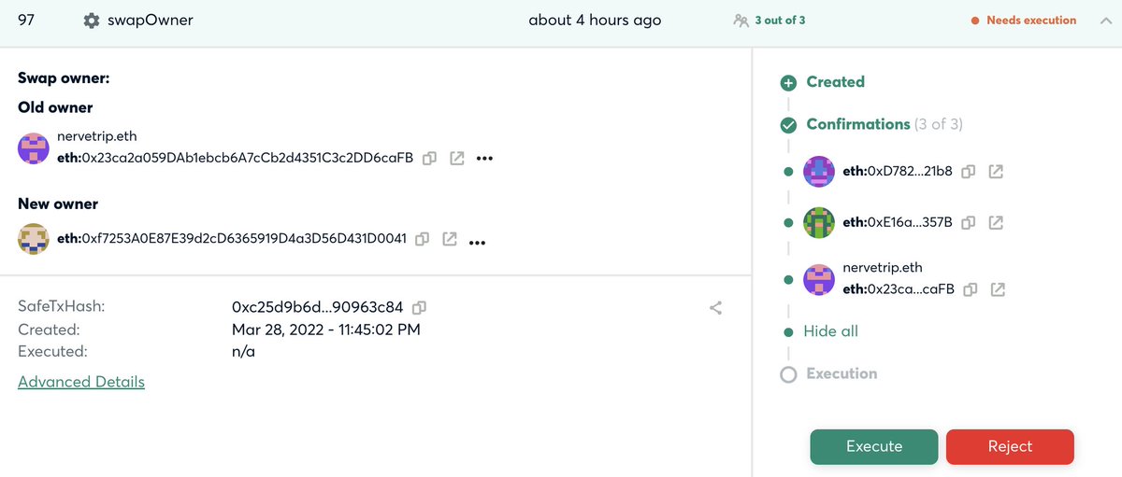The height and width of the screenshot is (477, 1122).
Task: Click the new owner identicon avatar
Action: pyautogui.click(x=34, y=240)
